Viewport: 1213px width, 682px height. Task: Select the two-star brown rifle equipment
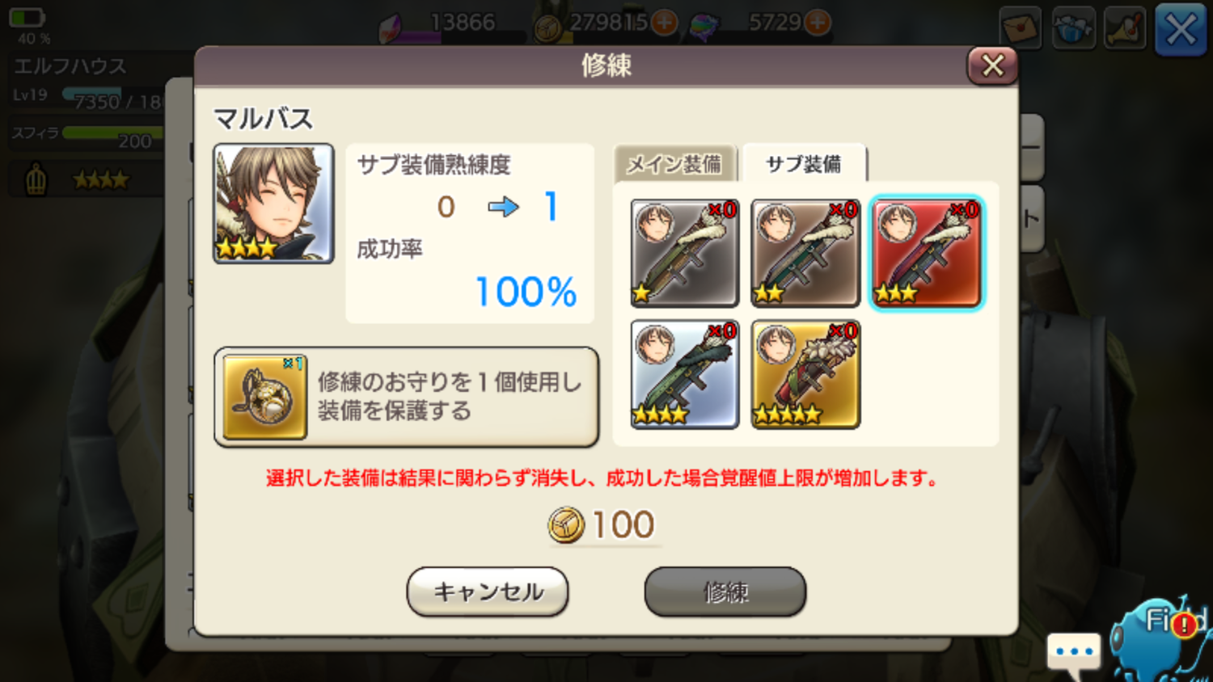click(805, 253)
